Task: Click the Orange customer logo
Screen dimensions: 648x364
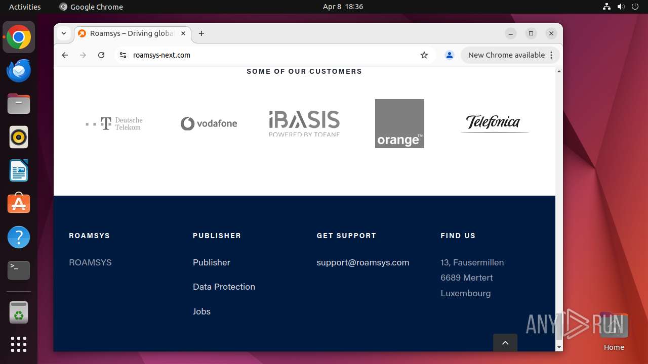Action: click(399, 123)
